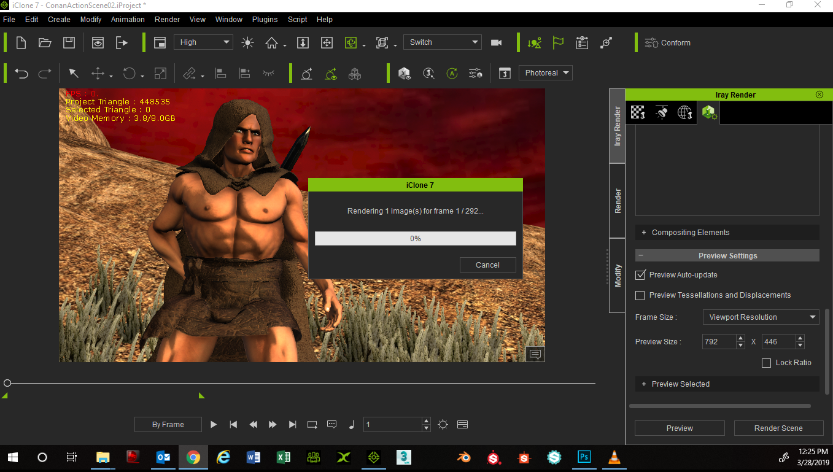Open the sliders settings icon

coord(475,74)
